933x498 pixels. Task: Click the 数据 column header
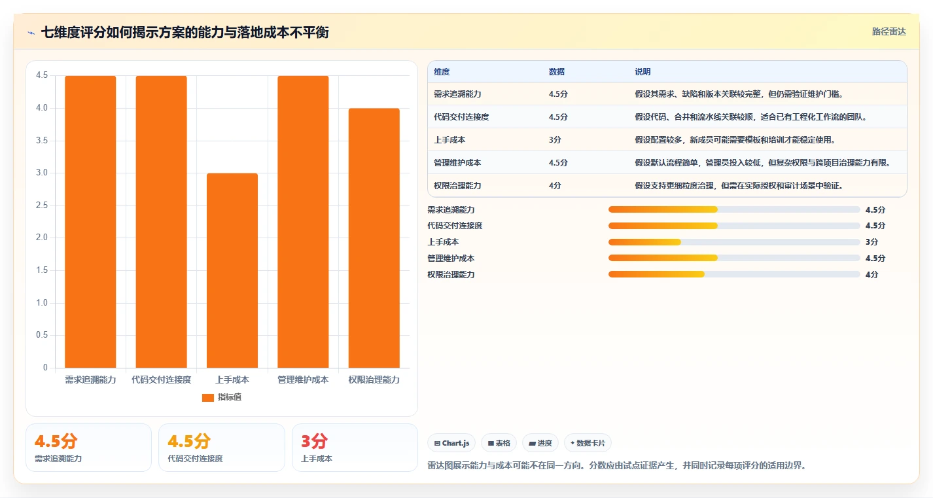point(557,72)
